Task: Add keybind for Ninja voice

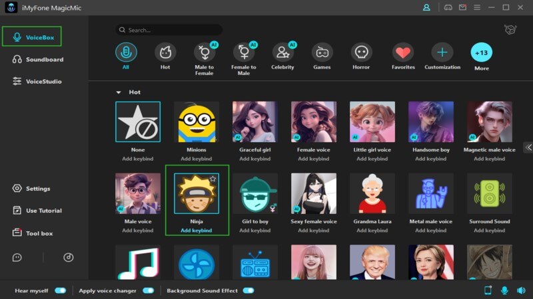Action: click(196, 231)
